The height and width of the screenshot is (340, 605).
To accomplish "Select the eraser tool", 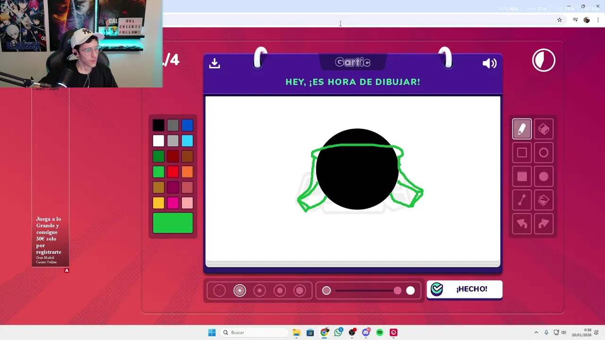I will point(544,129).
